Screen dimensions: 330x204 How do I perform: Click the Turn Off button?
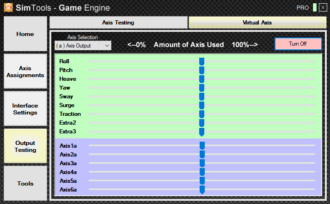(x=298, y=44)
